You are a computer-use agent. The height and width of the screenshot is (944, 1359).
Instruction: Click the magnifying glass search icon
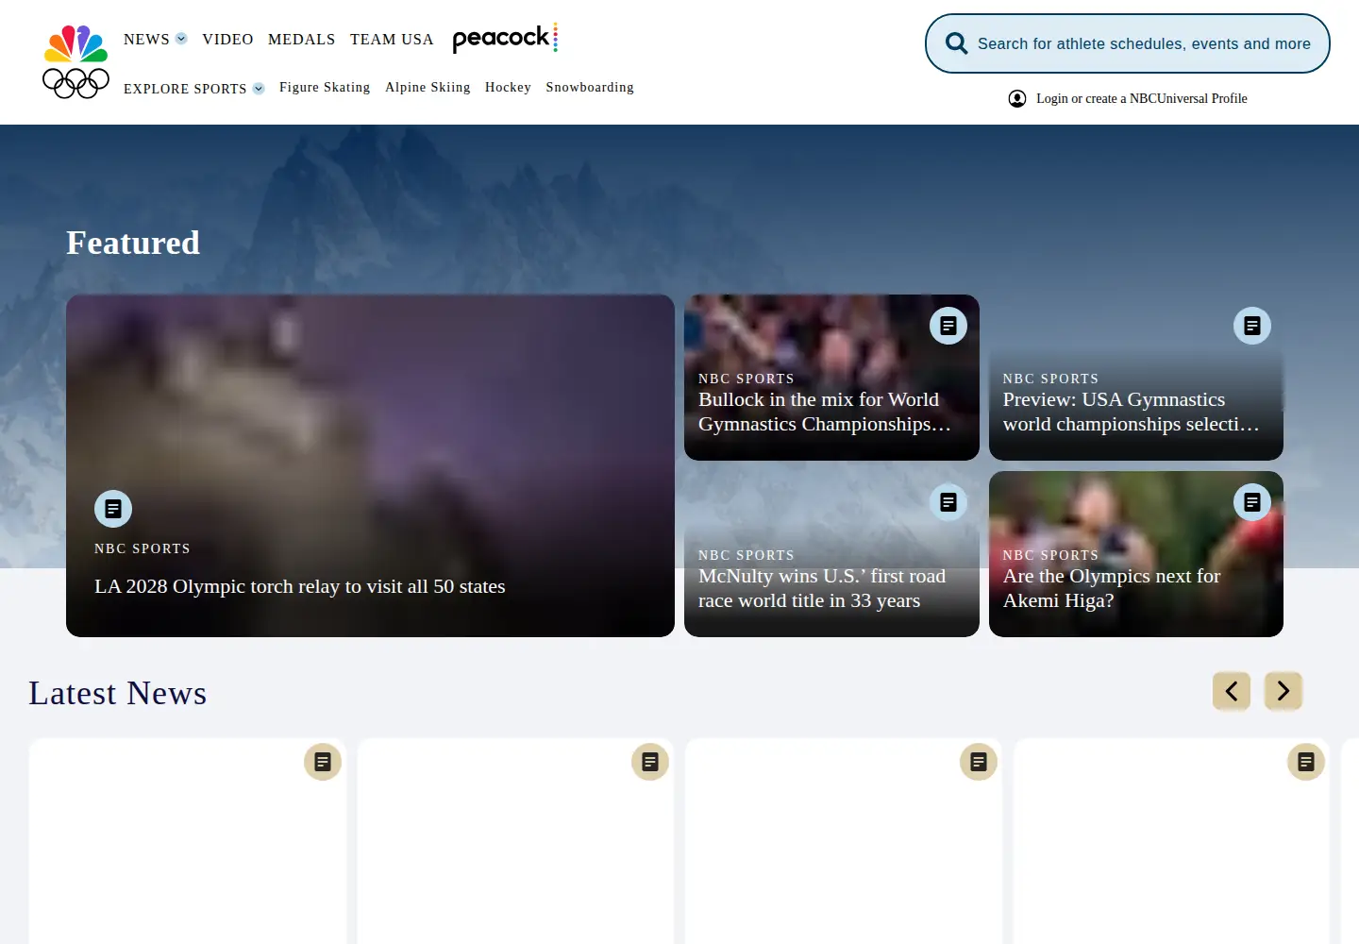pos(956,43)
